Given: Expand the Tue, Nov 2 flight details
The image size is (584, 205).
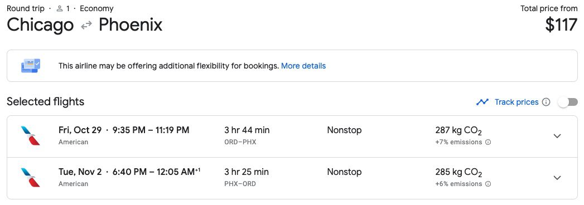Looking at the screenshot, I should click(557, 178).
